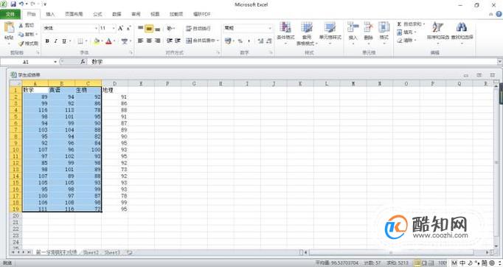
Task: Toggle underline formatting
Action: click(x=64, y=41)
